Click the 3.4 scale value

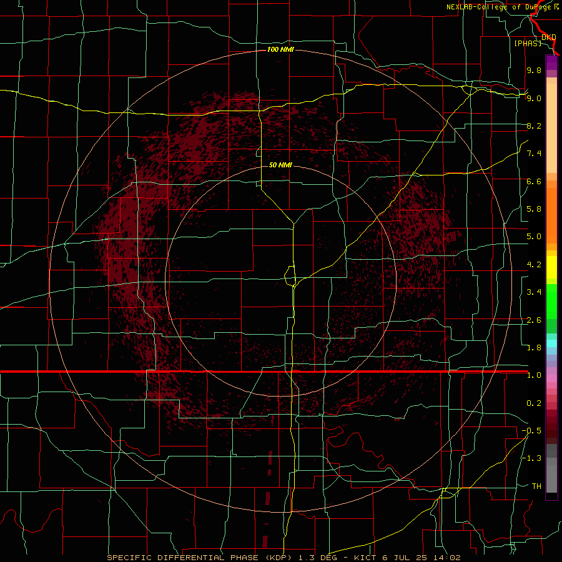(x=534, y=292)
